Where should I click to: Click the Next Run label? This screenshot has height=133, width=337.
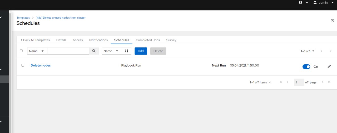219,65
